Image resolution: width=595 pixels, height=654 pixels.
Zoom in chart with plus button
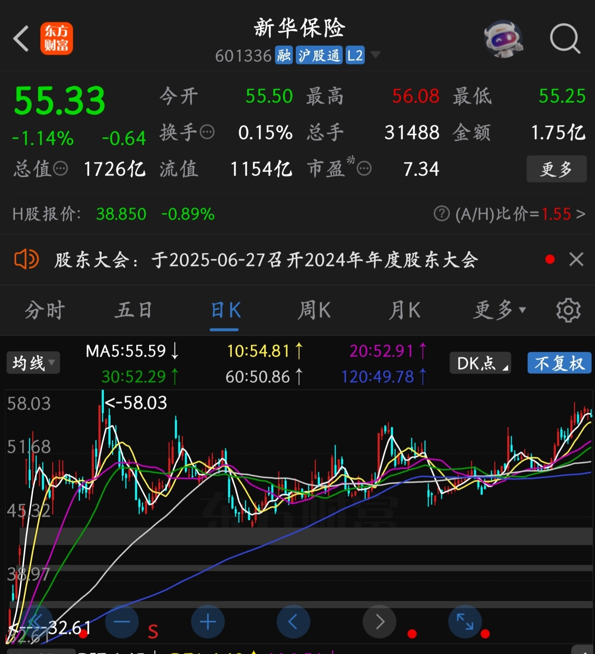[208, 622]
